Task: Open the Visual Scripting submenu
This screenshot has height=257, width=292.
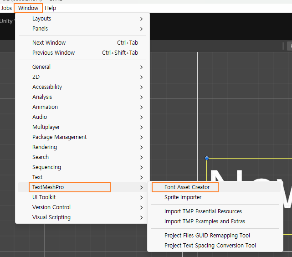Action: [x=82, y=217]
